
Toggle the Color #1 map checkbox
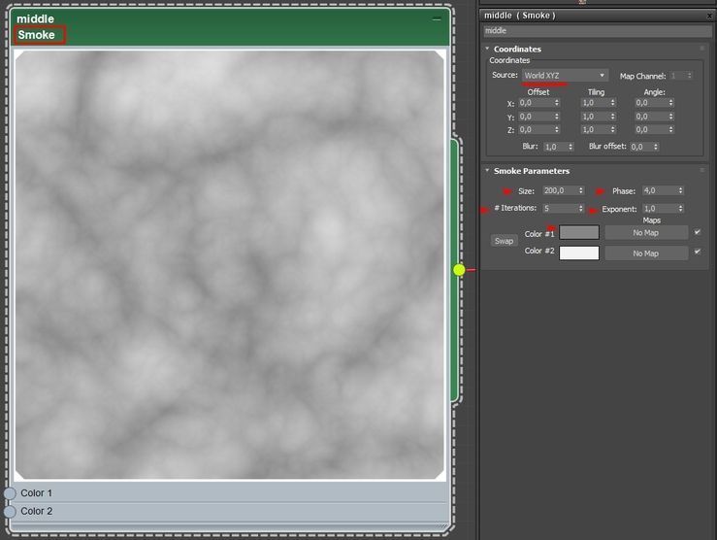point(698,232)
